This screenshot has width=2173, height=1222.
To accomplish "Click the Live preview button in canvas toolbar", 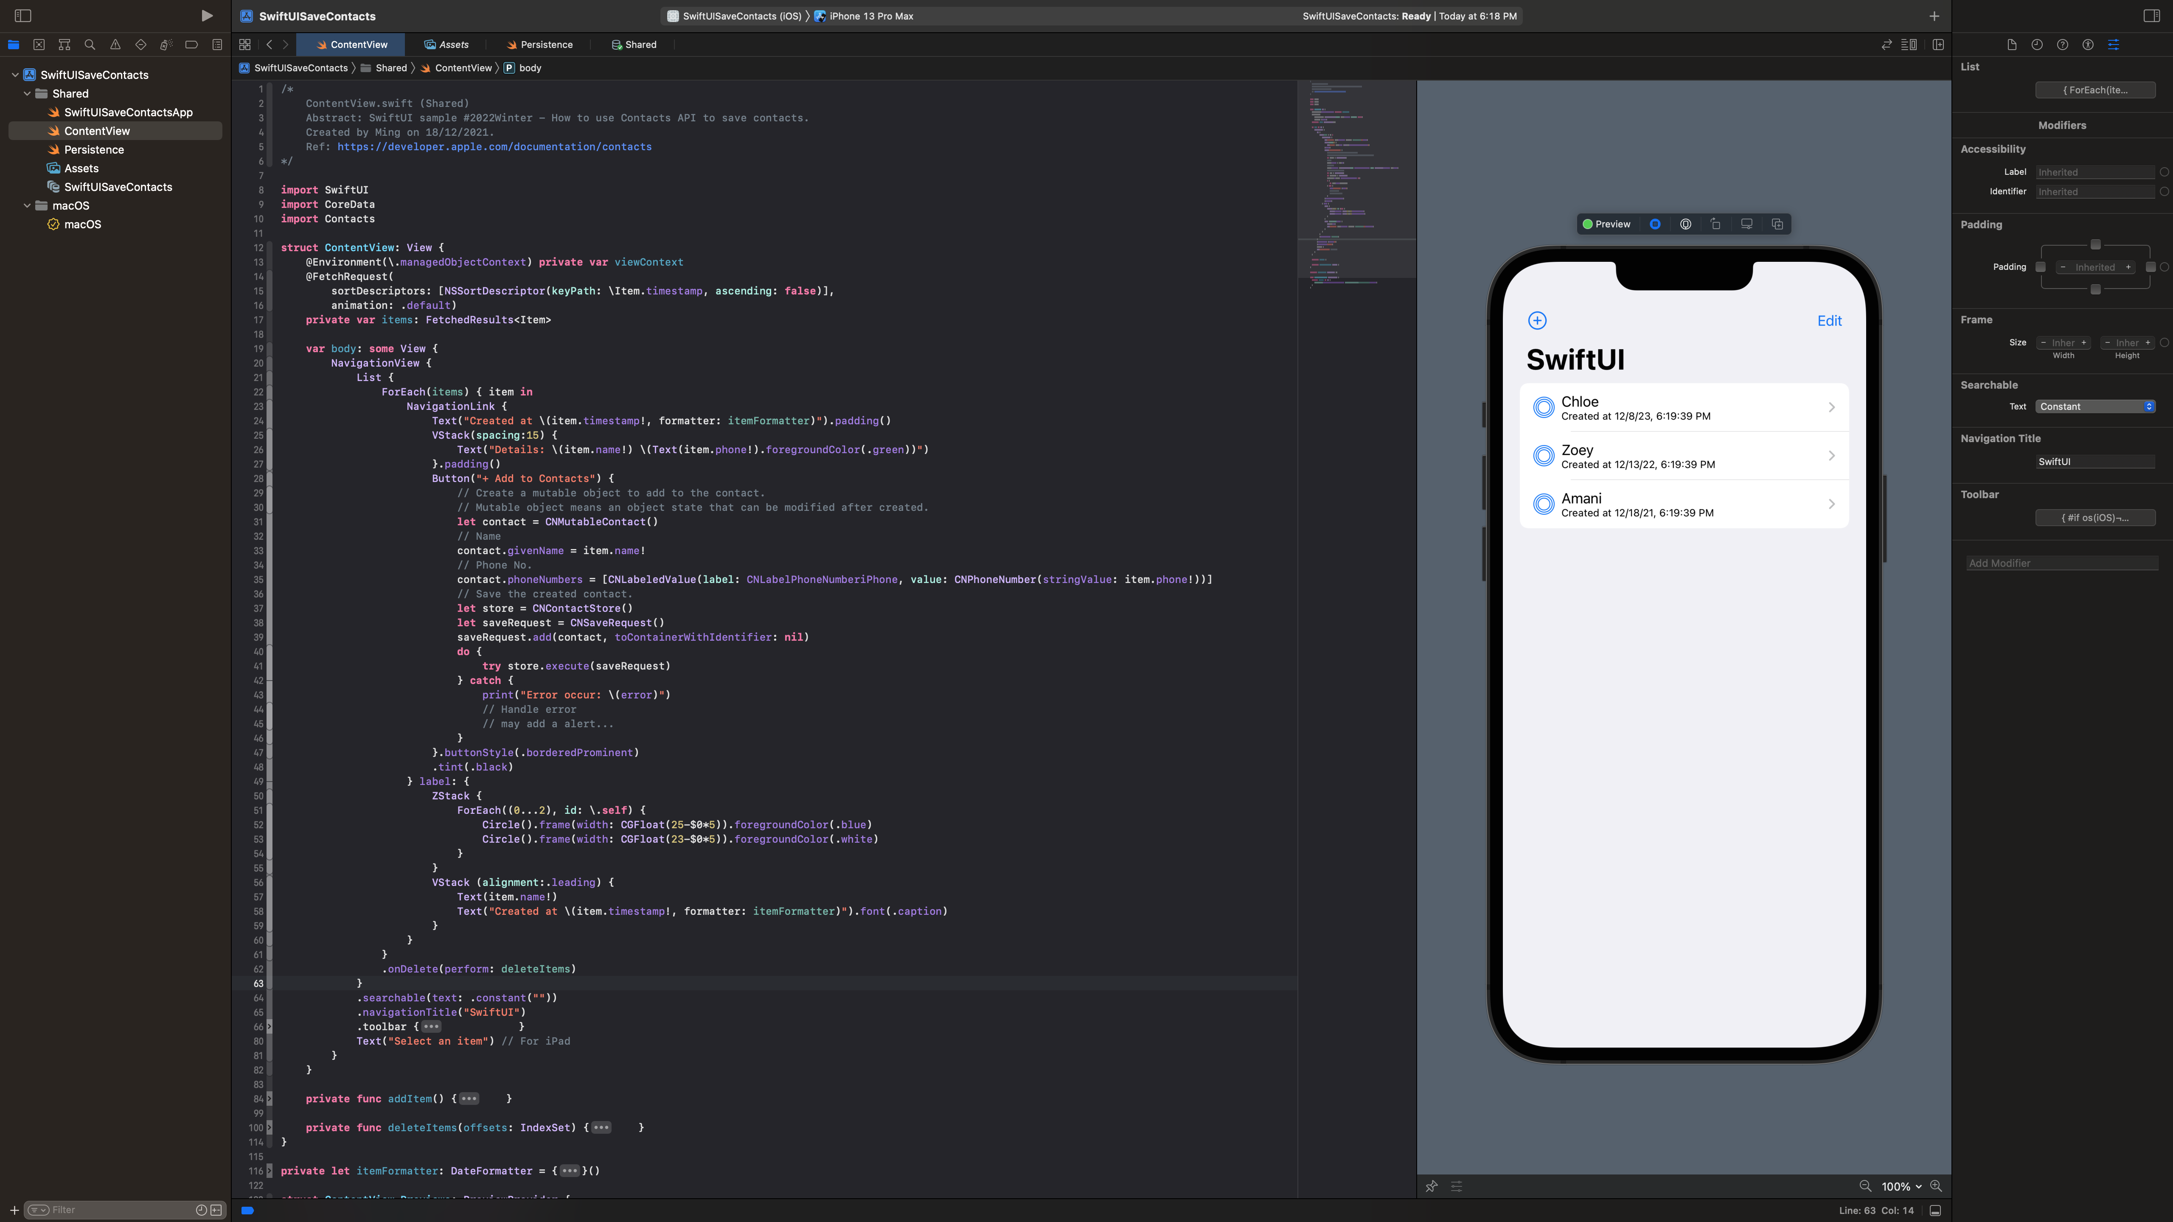I will 1655,224.
